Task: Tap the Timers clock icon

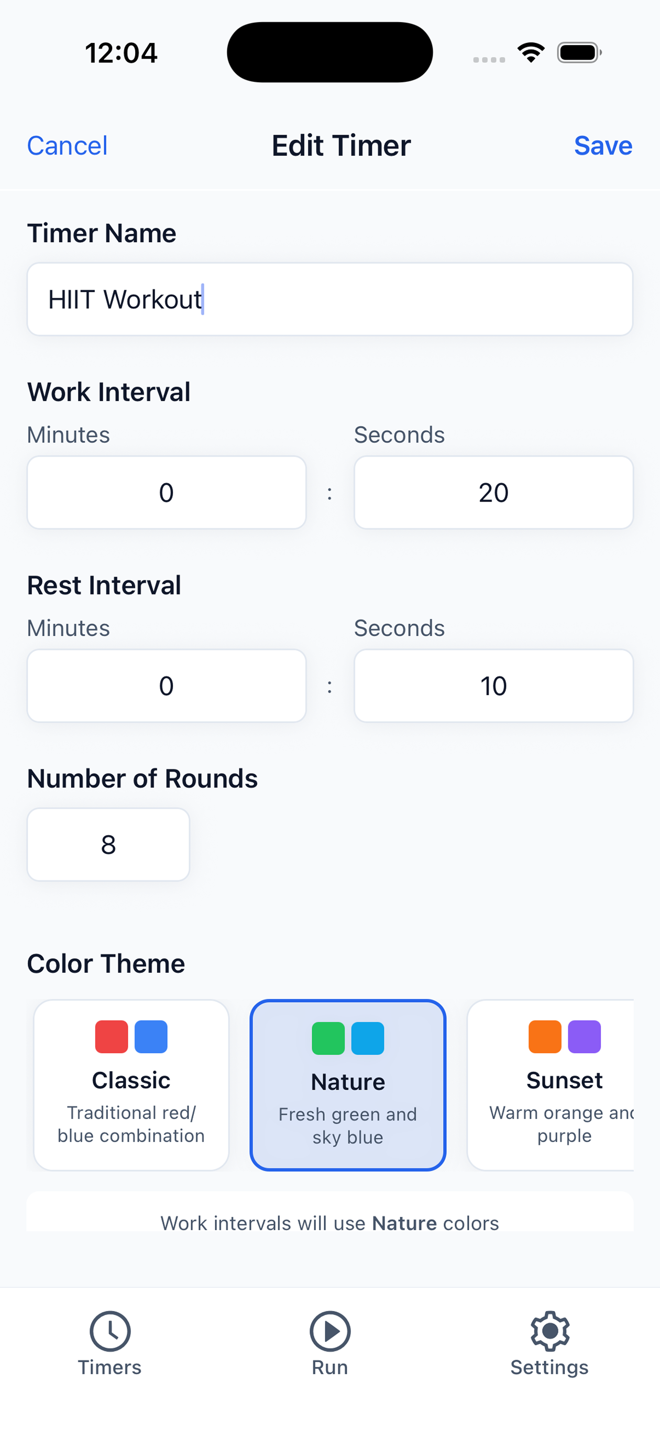Action: coord(109,1331)
